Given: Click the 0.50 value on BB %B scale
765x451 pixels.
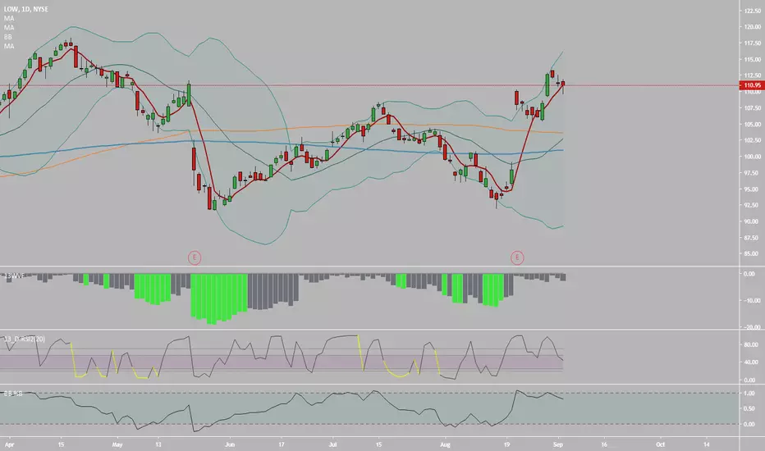Looking at the screenshot, I should point(749,408).
